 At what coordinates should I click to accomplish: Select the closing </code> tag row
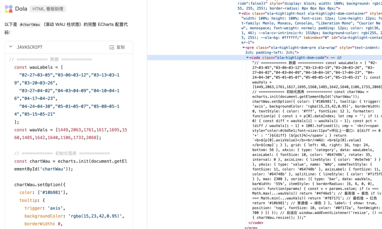tap(256, 223)
